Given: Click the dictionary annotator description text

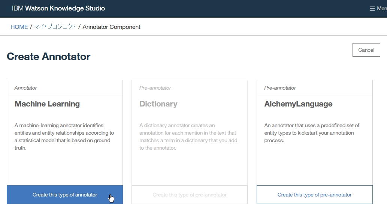Looking at the screenshot, I should point(188,136).
